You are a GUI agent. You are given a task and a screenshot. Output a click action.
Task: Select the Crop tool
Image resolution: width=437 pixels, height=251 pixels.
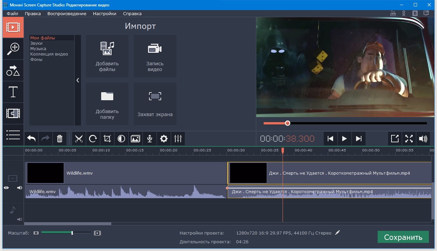tap(107, 138)
